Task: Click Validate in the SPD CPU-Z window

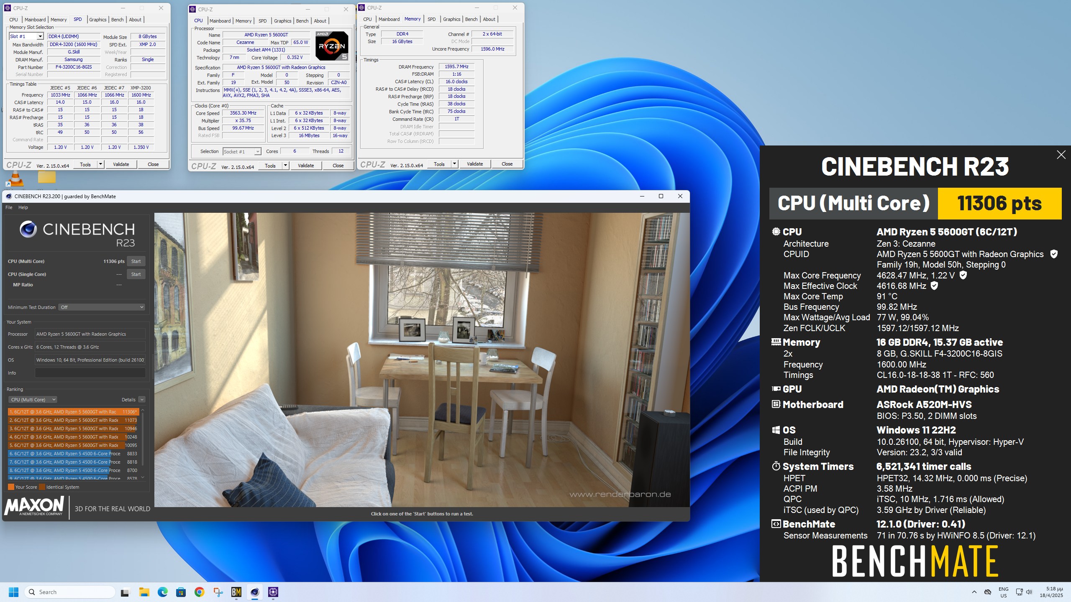Action: pos(121,164)
